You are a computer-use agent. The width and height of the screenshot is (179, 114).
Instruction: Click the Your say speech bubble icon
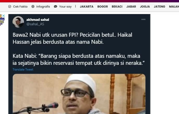[x=55, y=7]
